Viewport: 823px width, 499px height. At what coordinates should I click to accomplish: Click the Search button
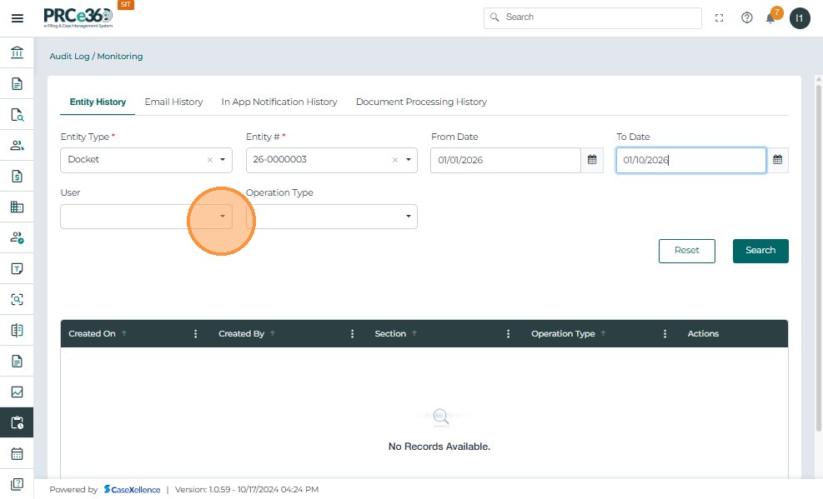(760, 251)
